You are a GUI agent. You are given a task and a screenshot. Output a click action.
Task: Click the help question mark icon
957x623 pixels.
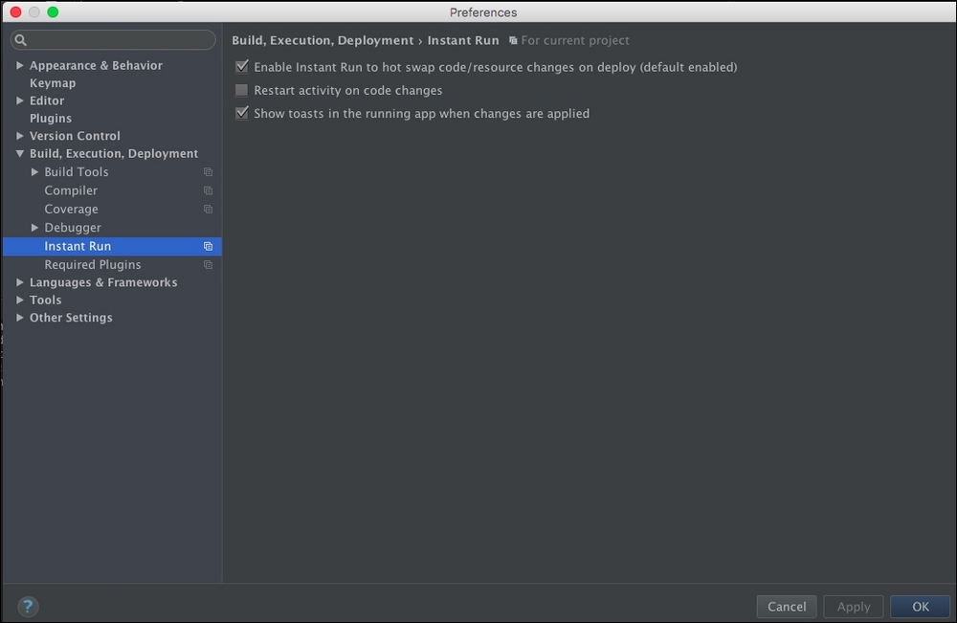click(x=28, y=606)
